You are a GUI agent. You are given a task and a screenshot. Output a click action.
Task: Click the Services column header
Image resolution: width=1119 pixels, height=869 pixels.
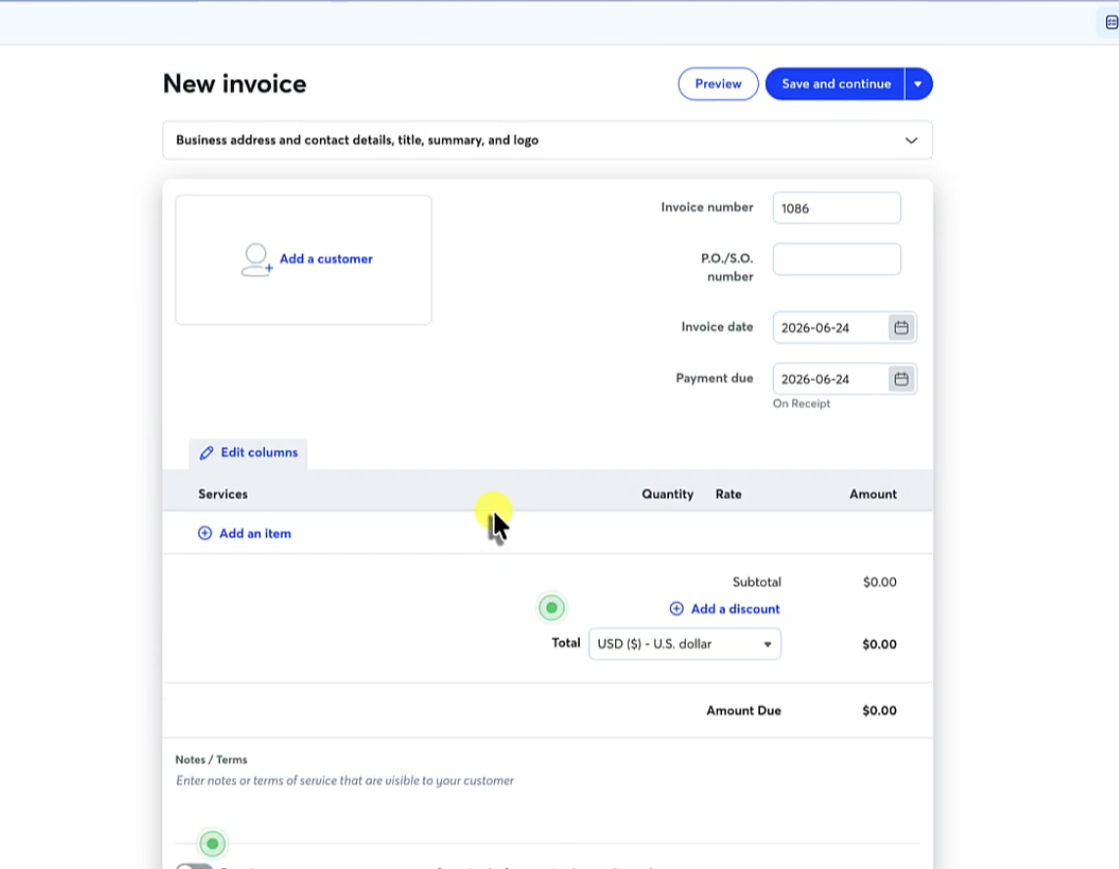(223, 494)
